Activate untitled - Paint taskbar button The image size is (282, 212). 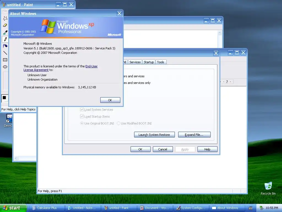[x=119, y=208]
